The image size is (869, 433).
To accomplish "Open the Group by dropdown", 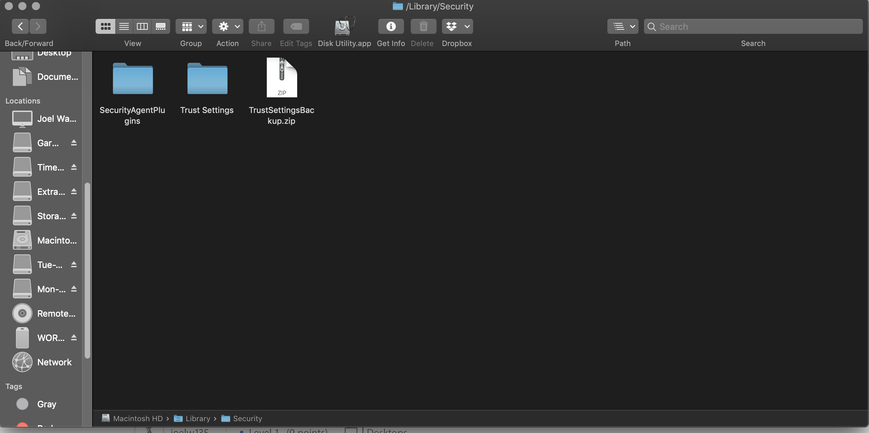I will click(x=191, y=26).
